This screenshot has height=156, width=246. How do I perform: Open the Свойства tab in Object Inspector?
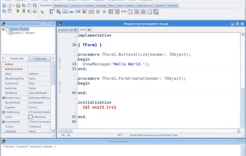[x=17, y=59]
